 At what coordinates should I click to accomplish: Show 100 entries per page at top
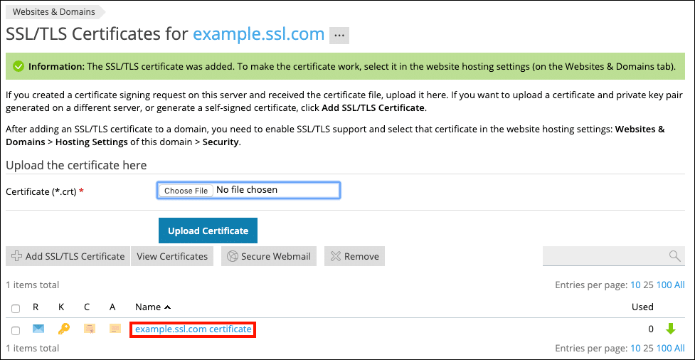click(x=664, y=285)
